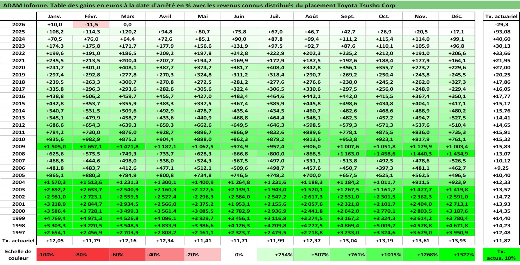Click the +13,93 bottom Tx. actuariel cell

click(457, 241)
